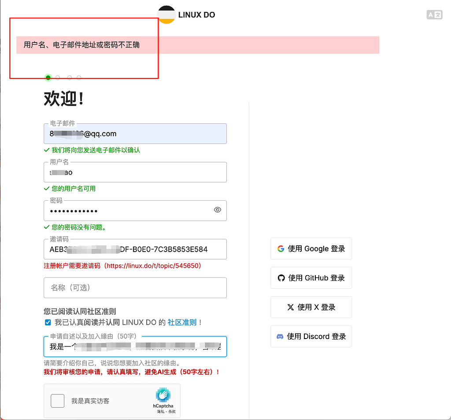Click the hCaptcha 条款 link
Viewport: 451px width, 420px height.
[x=172, y=412]
